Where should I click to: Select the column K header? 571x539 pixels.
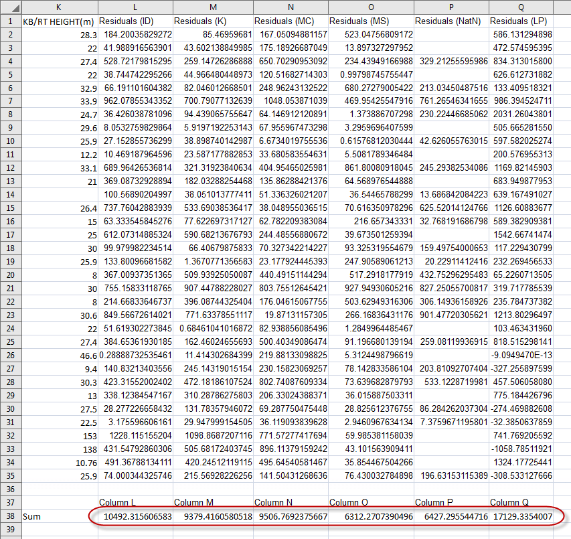[x=60, y=7]
